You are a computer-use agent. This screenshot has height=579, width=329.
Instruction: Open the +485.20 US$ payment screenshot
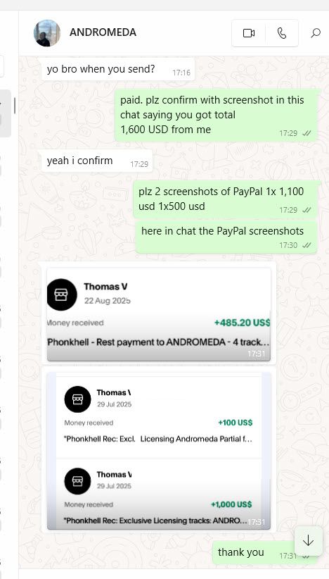tap(159, 315)
